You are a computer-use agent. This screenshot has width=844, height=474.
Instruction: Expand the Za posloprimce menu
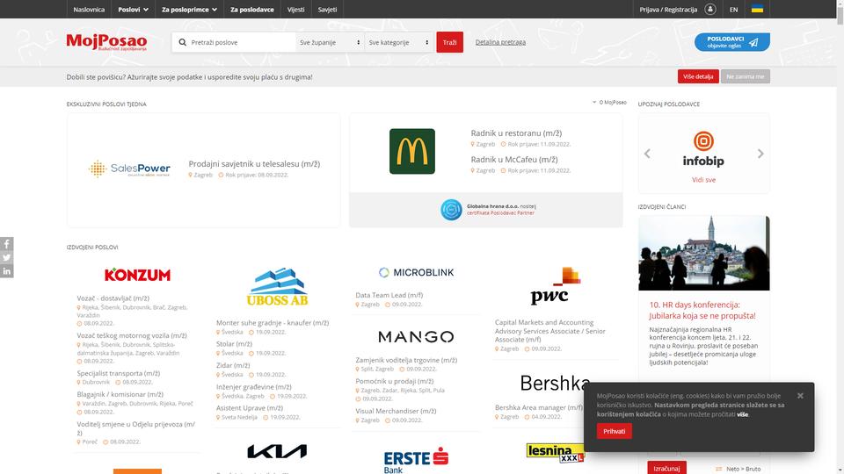pos(189,9)
